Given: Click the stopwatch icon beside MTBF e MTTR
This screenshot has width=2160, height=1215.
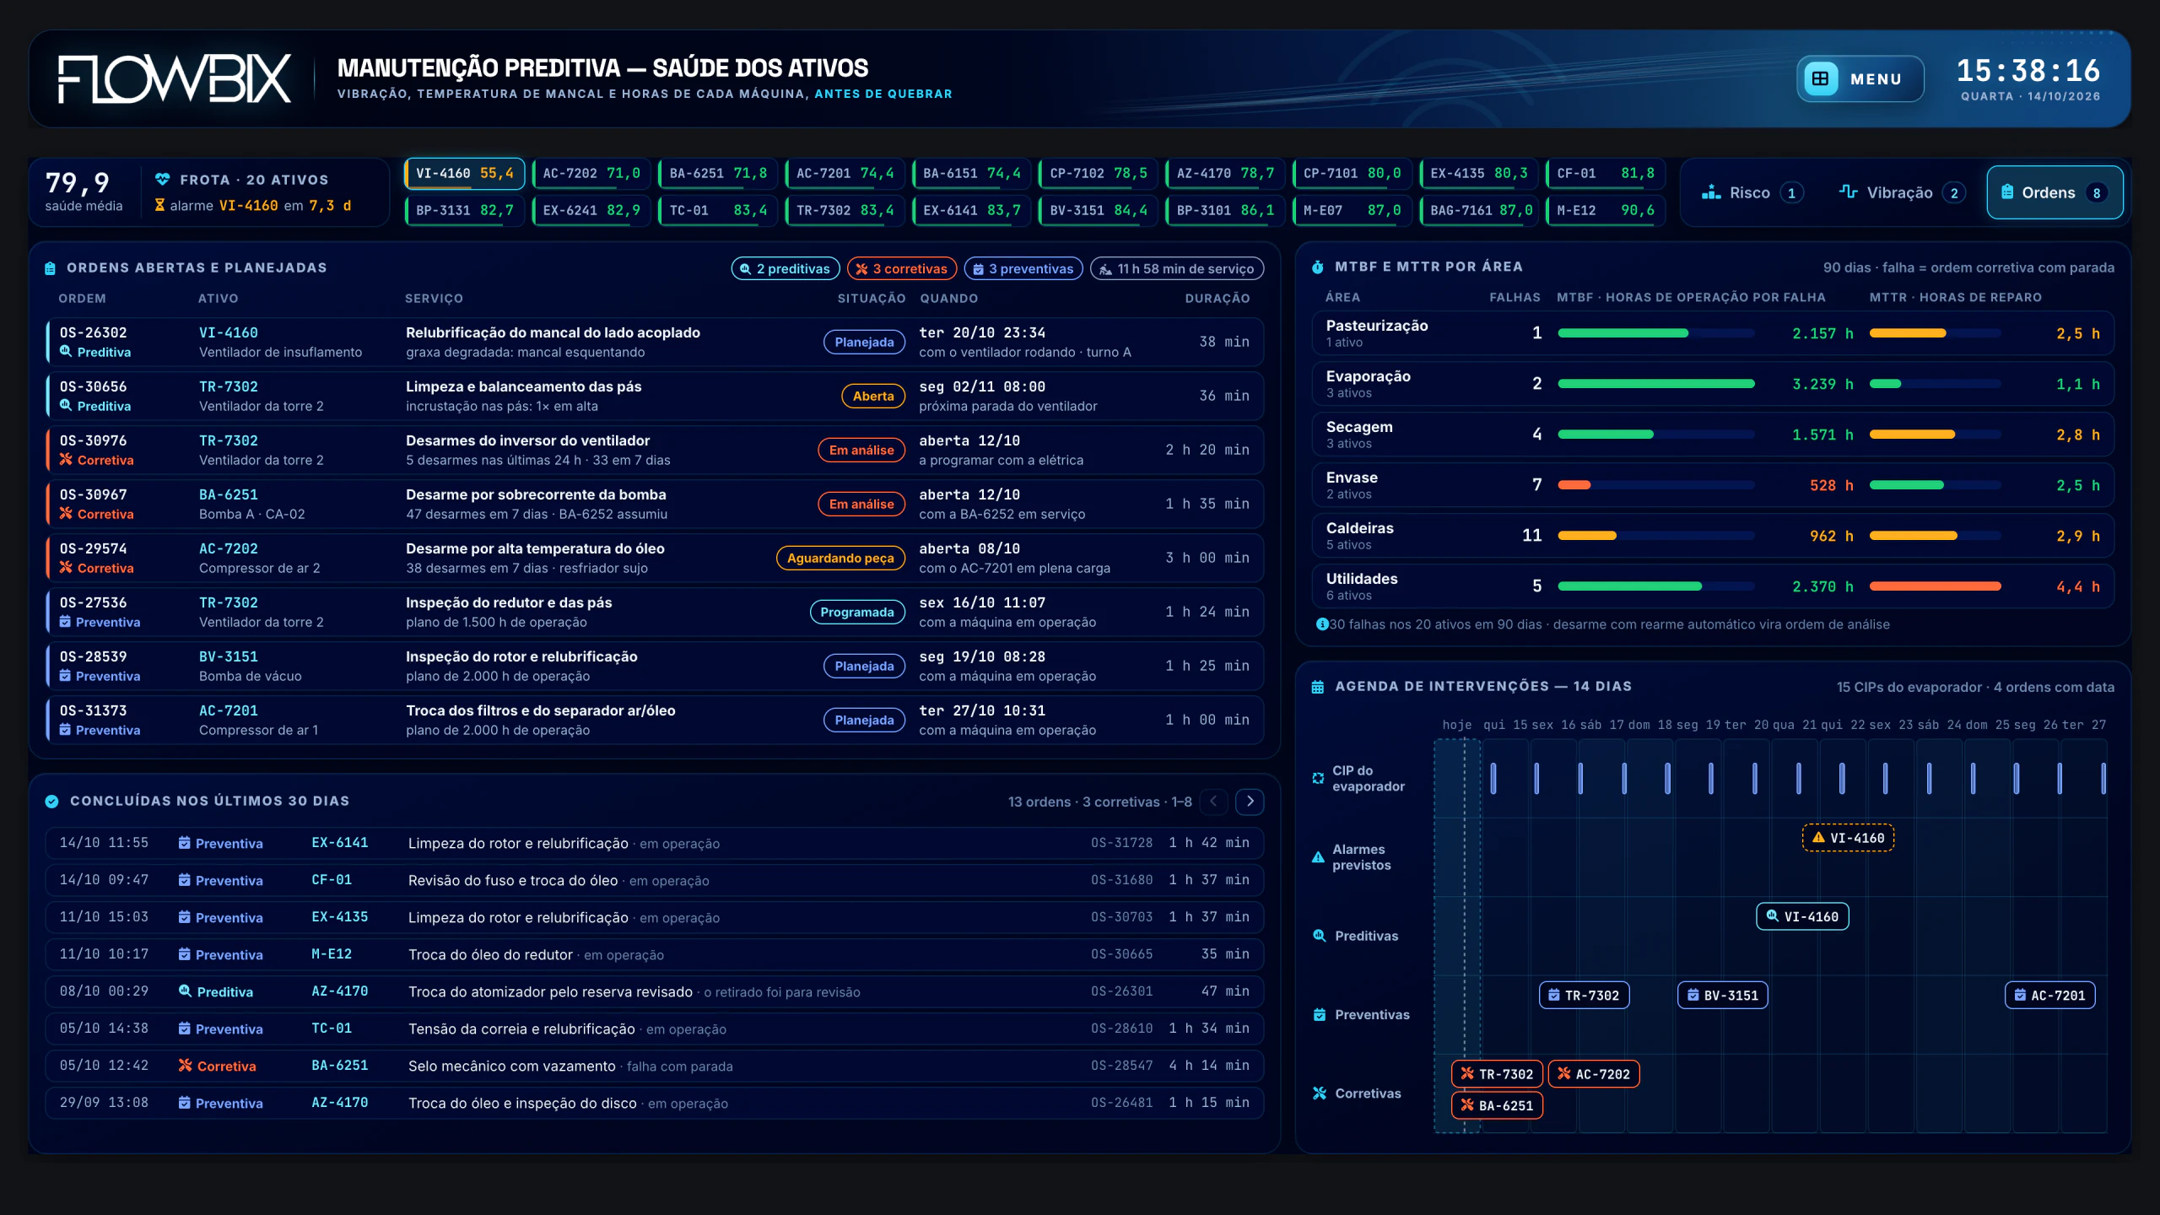Looking at the screenshot, I should pos(1318,267).
